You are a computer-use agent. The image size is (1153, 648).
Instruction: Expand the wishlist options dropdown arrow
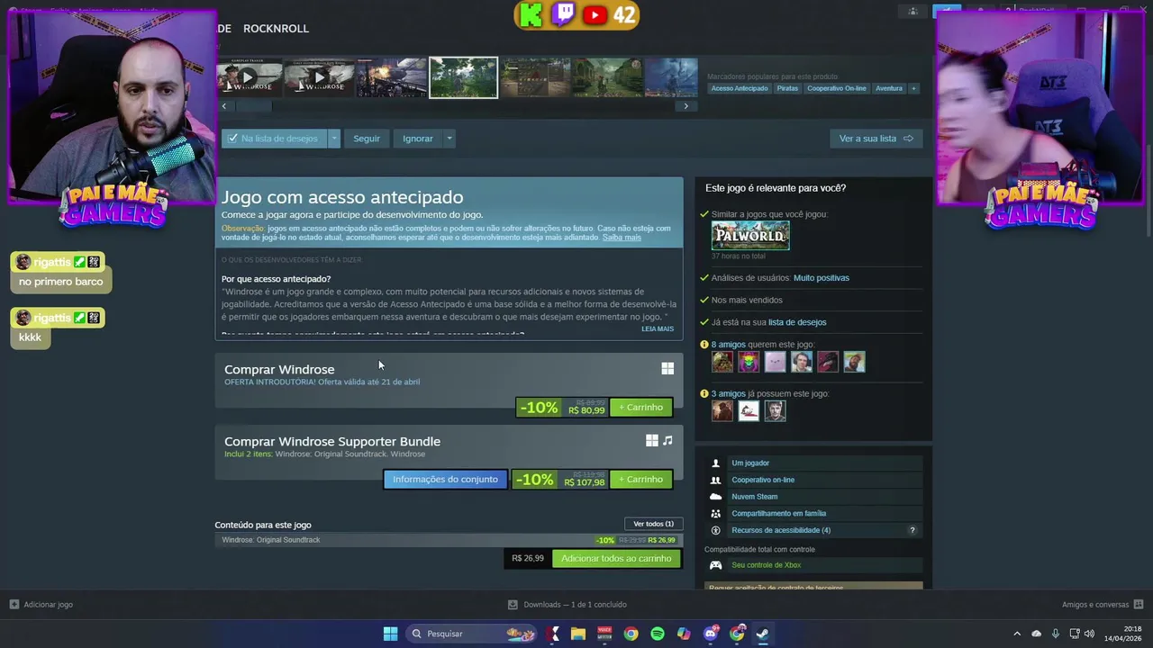(334, 139)
